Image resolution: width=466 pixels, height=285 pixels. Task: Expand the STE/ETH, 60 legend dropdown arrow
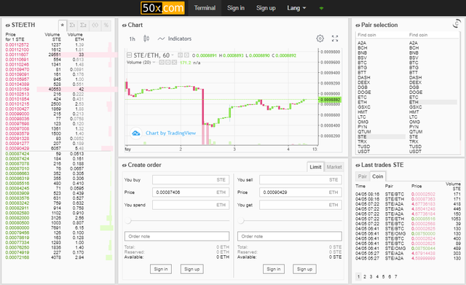pos(173,55)
